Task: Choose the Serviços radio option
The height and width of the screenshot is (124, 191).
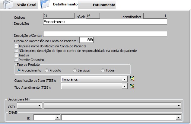Action: pyautogui.click(x=75, y=70)
